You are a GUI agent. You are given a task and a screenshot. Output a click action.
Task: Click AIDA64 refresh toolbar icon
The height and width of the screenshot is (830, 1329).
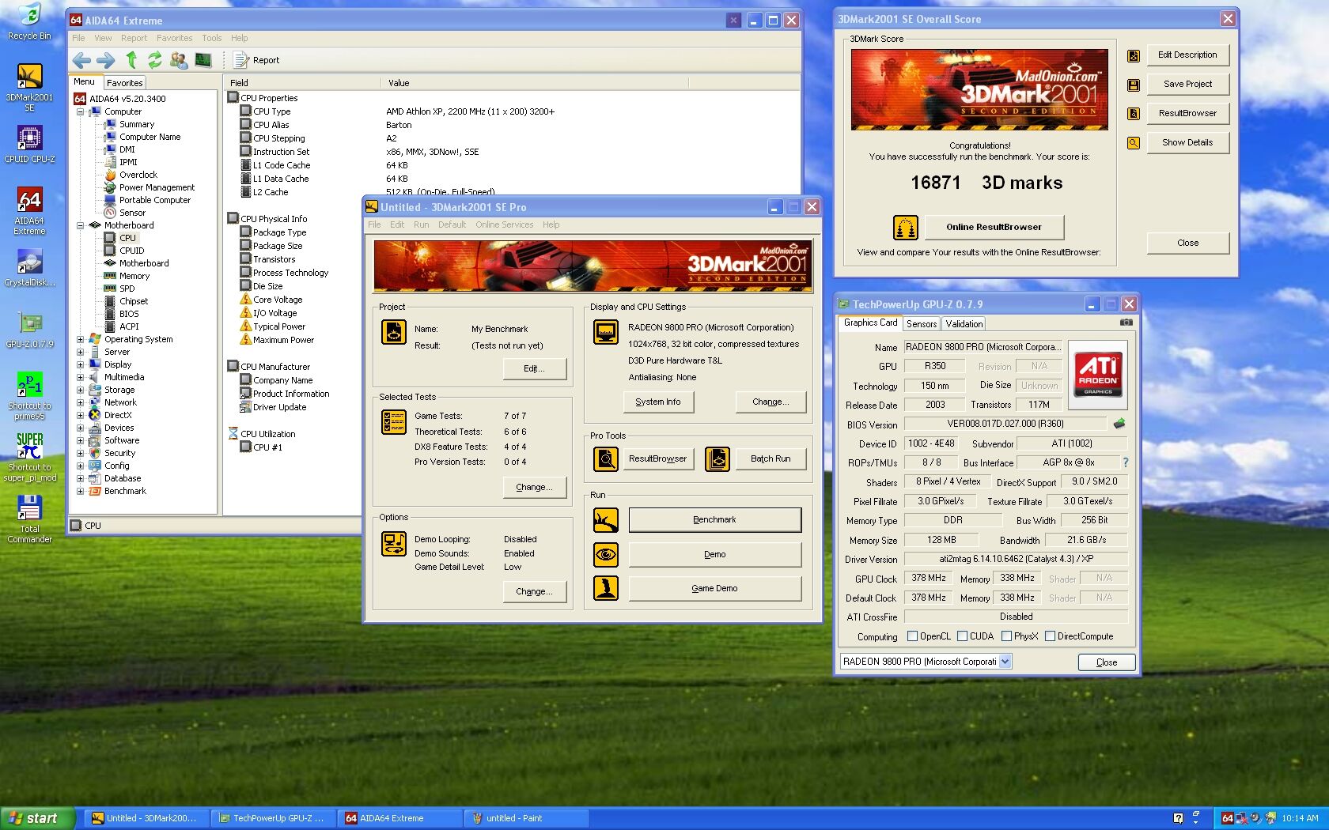point(155,60)
